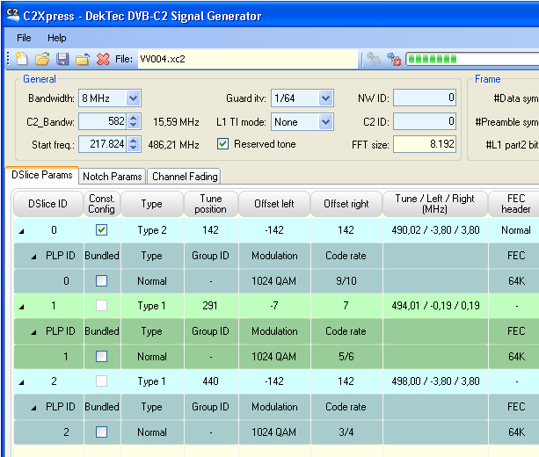Collapse PLP ID header under DSlice 2
Viewport: 539px width, 457px height.
tap(33, 408)
